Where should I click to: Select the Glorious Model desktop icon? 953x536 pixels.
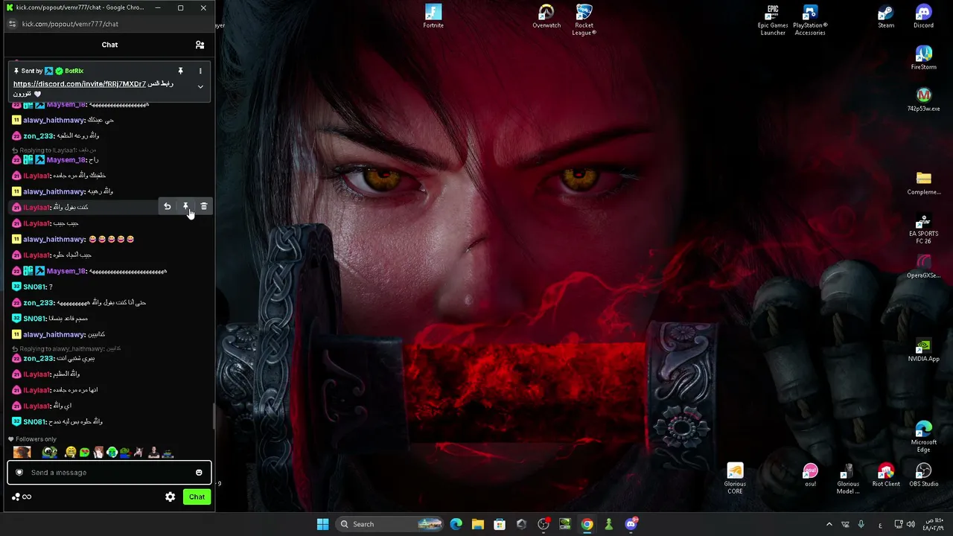pyautogui.click(x=848, y=479)
